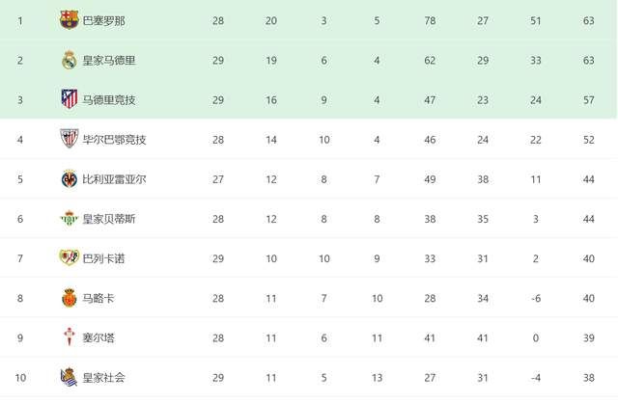Viewport: 618px width, 403px height.
Task: Click the Mallorca club crest icon
Action: (69, 298)
